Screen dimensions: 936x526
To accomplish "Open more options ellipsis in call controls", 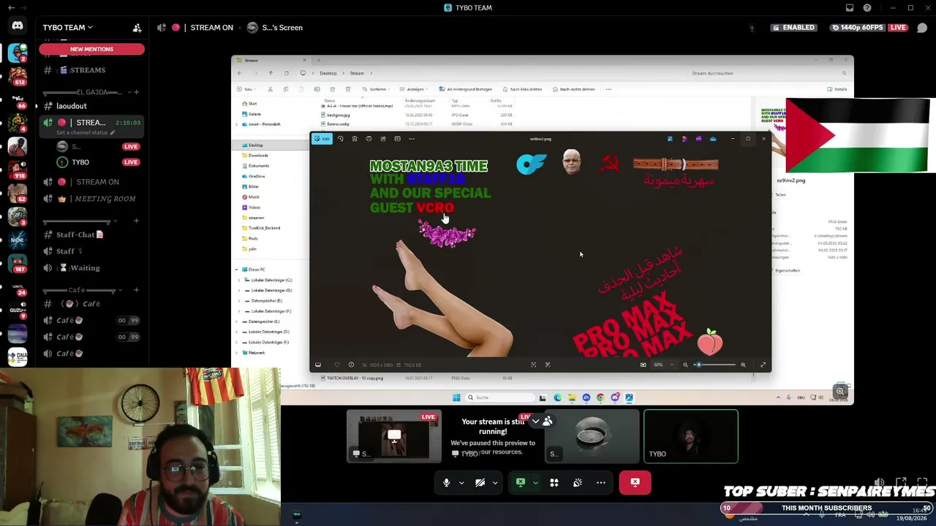I will coord(601,482).
